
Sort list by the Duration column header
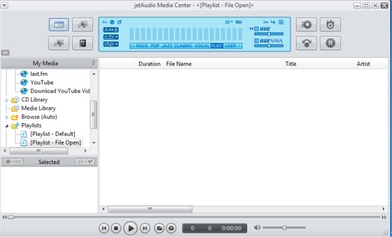coord(149,64)
